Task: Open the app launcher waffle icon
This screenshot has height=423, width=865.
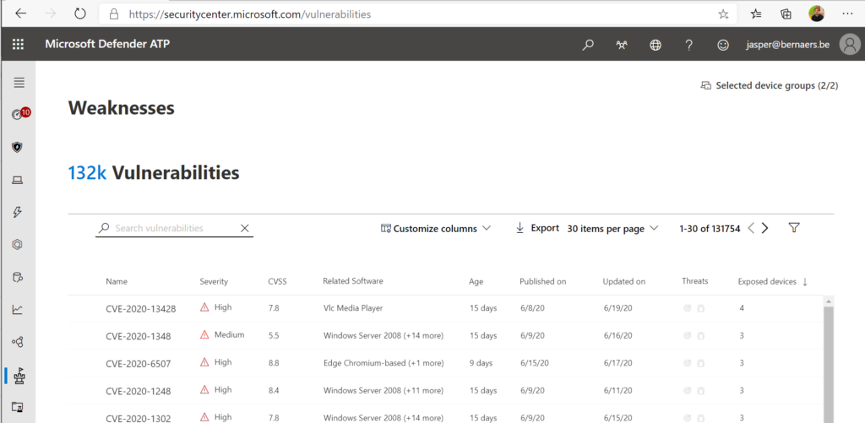Action: (x=19, y=45)
